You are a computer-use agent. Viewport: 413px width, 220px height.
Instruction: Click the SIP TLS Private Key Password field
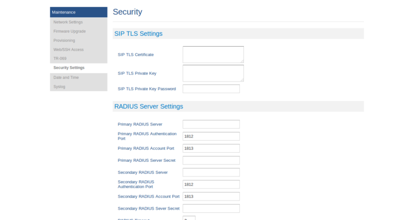click(211, 89)
